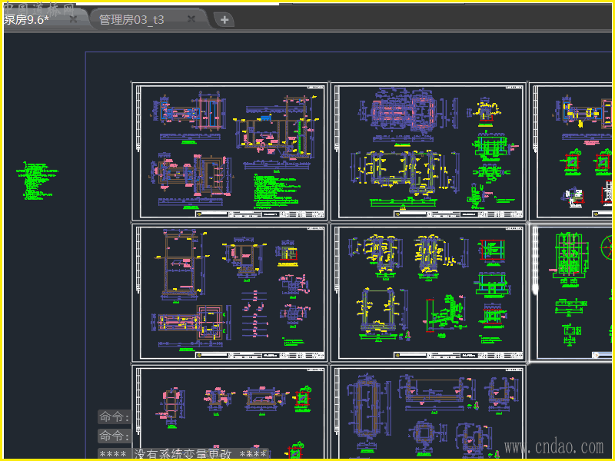Select the bottom-middle drawing sheet

429,412
